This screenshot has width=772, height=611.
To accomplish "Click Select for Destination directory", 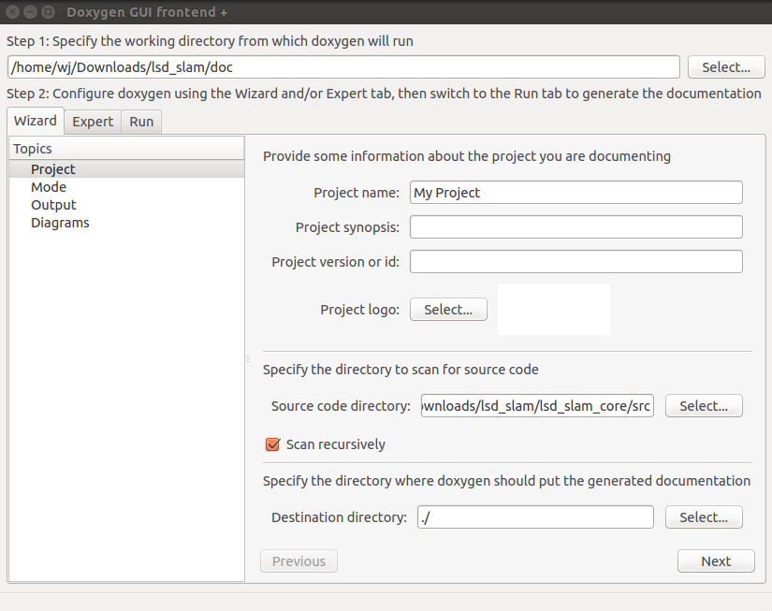I will [x=704, y=516].
